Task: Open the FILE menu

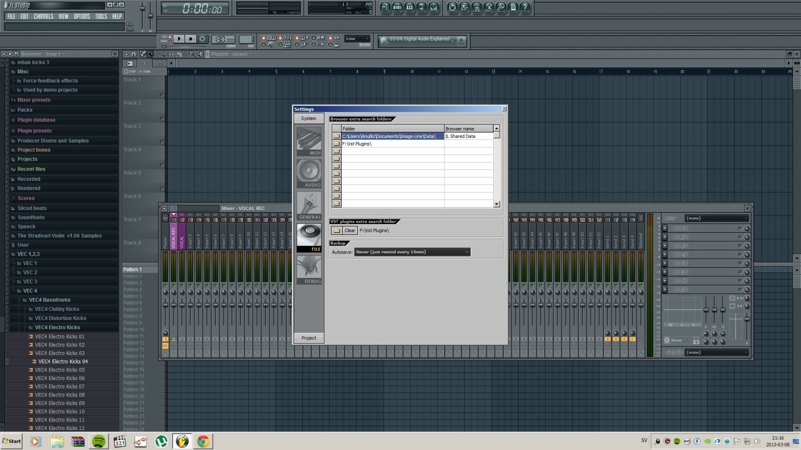Action: 11,16
